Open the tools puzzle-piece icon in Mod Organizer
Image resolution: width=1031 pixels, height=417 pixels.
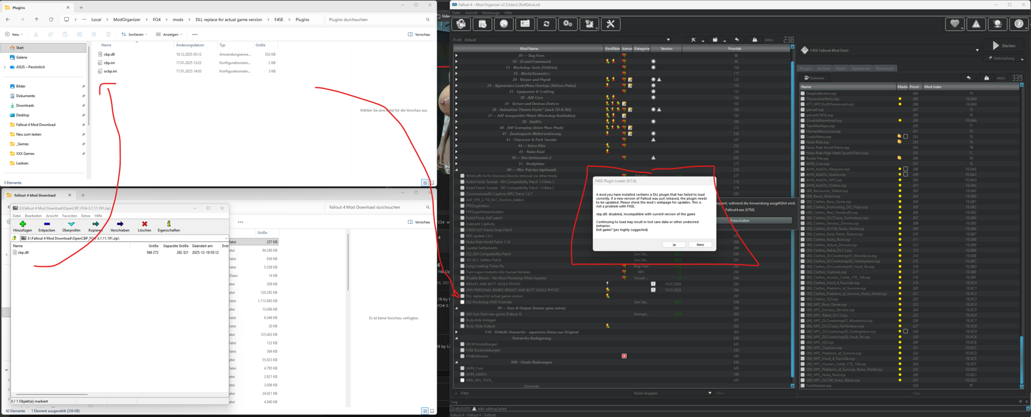coord(589,24)
